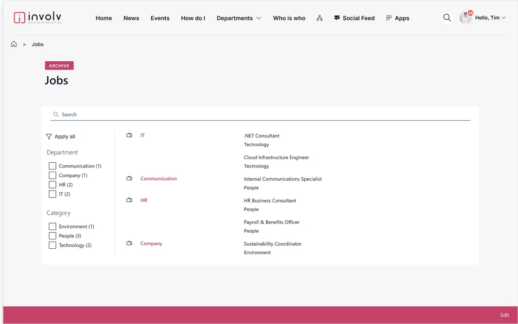This screenshot has width=518, height=324.
Task: Click the ARCHIVE badge
Action: 59,65
